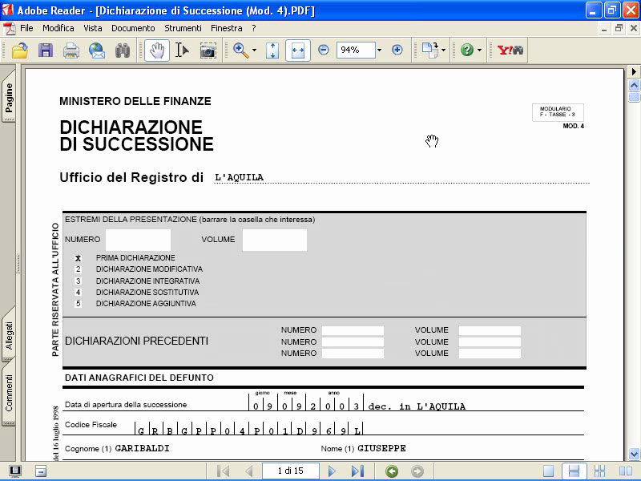Print the document with the printer icon
This screenshot has height=481, width=641.
(x=71, y=51)
